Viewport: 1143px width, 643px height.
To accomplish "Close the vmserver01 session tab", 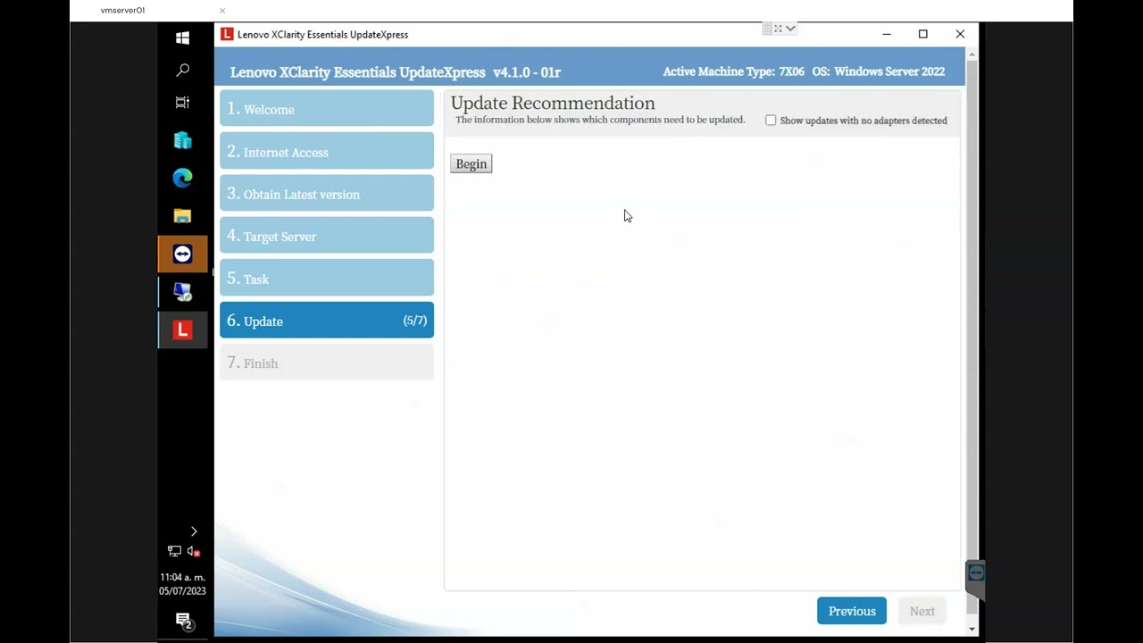I will click(x=222, y=11).
